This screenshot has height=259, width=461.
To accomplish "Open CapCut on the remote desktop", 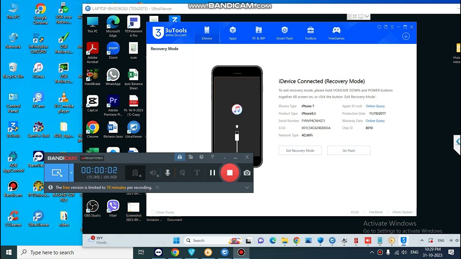I will click(x=93, y=104).
